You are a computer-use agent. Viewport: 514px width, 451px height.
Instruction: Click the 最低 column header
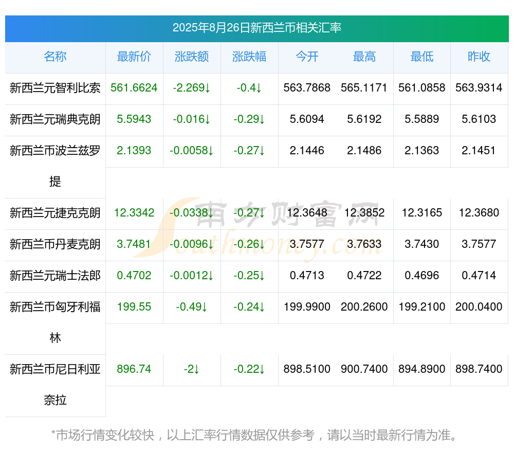pyautogui.click(x=422, y=57)
